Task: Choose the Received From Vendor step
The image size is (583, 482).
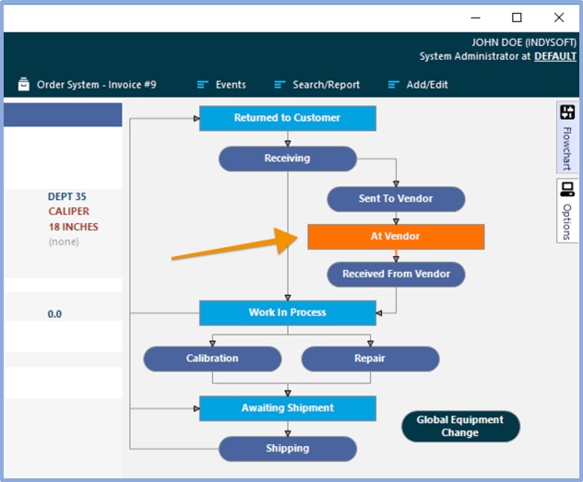Action: tap(396, 274)
